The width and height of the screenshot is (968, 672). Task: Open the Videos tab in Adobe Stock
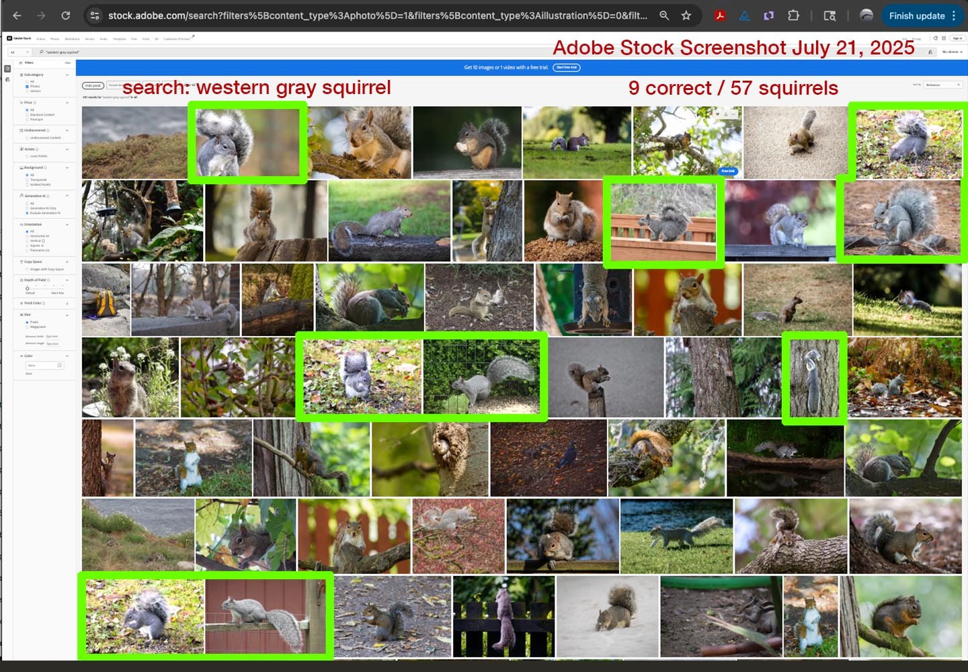pos(41,39)
